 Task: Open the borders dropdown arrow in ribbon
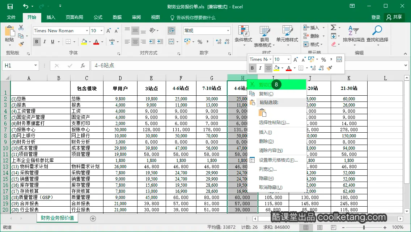pos(75,42)
